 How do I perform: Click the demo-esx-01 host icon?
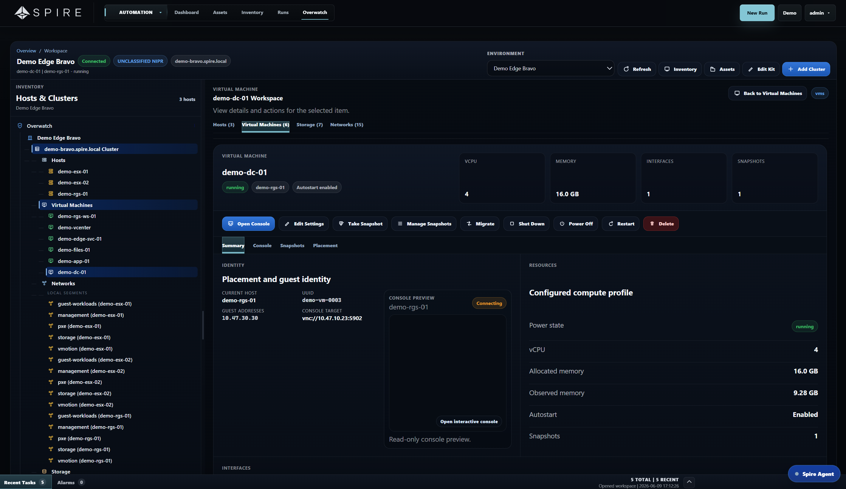(51, 171)
